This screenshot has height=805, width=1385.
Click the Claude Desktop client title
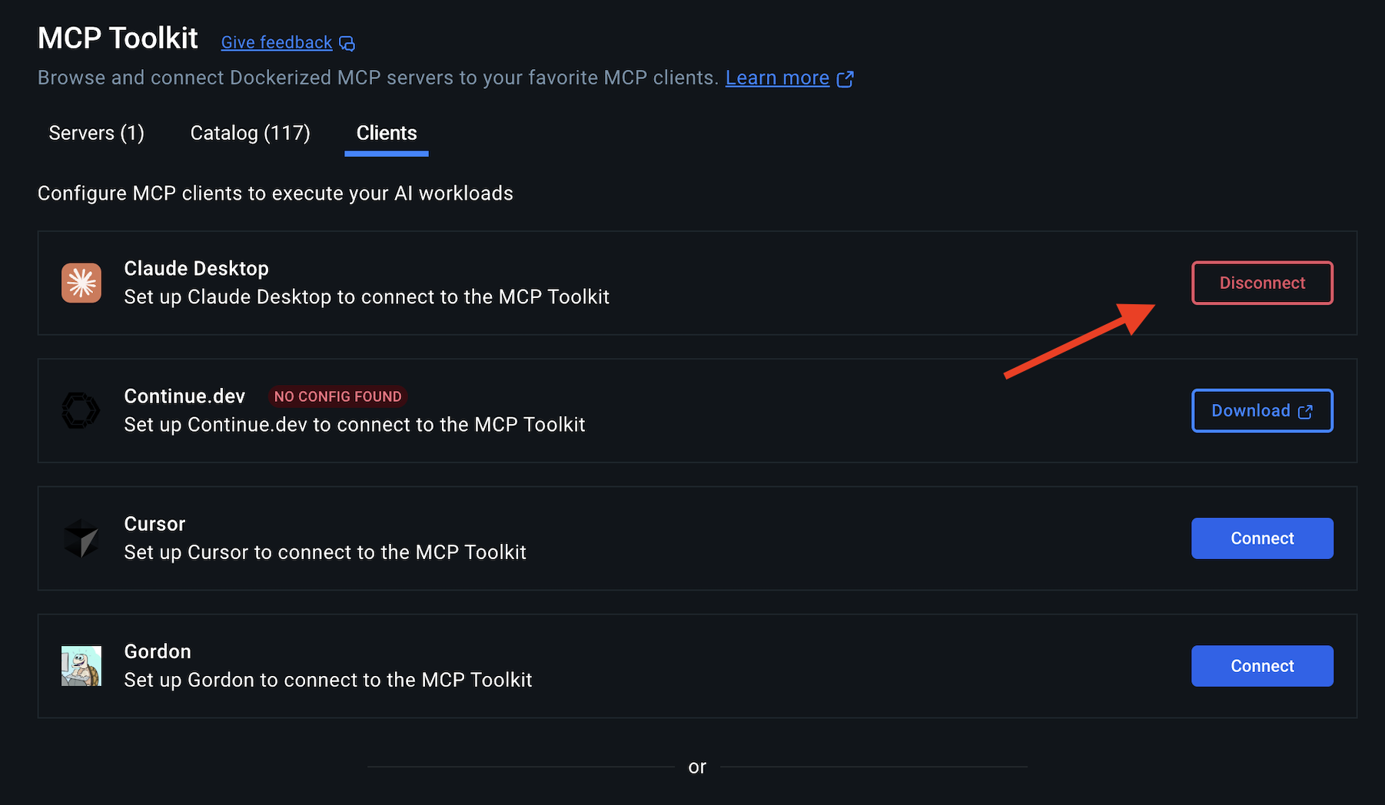click(197, 268)
